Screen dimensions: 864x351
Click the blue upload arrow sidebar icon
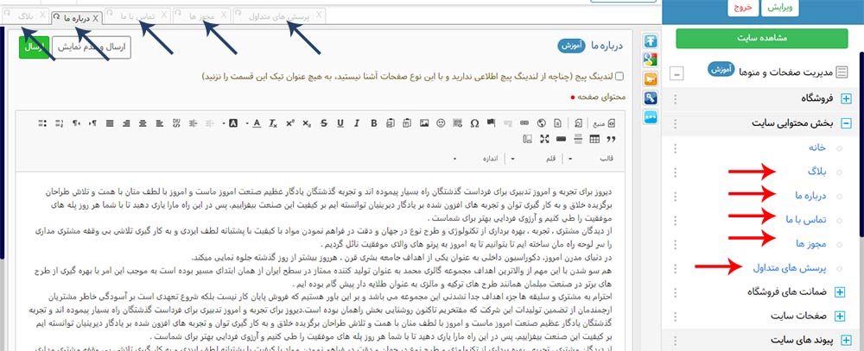point(652,41)
